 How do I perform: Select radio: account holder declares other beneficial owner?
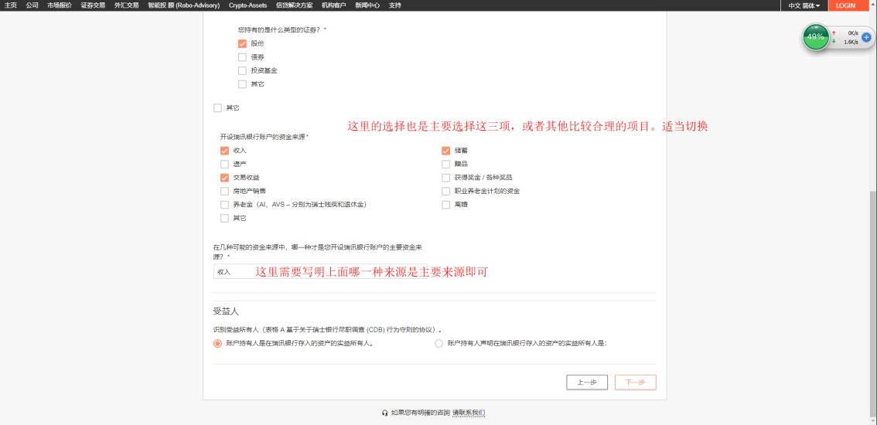439,344
